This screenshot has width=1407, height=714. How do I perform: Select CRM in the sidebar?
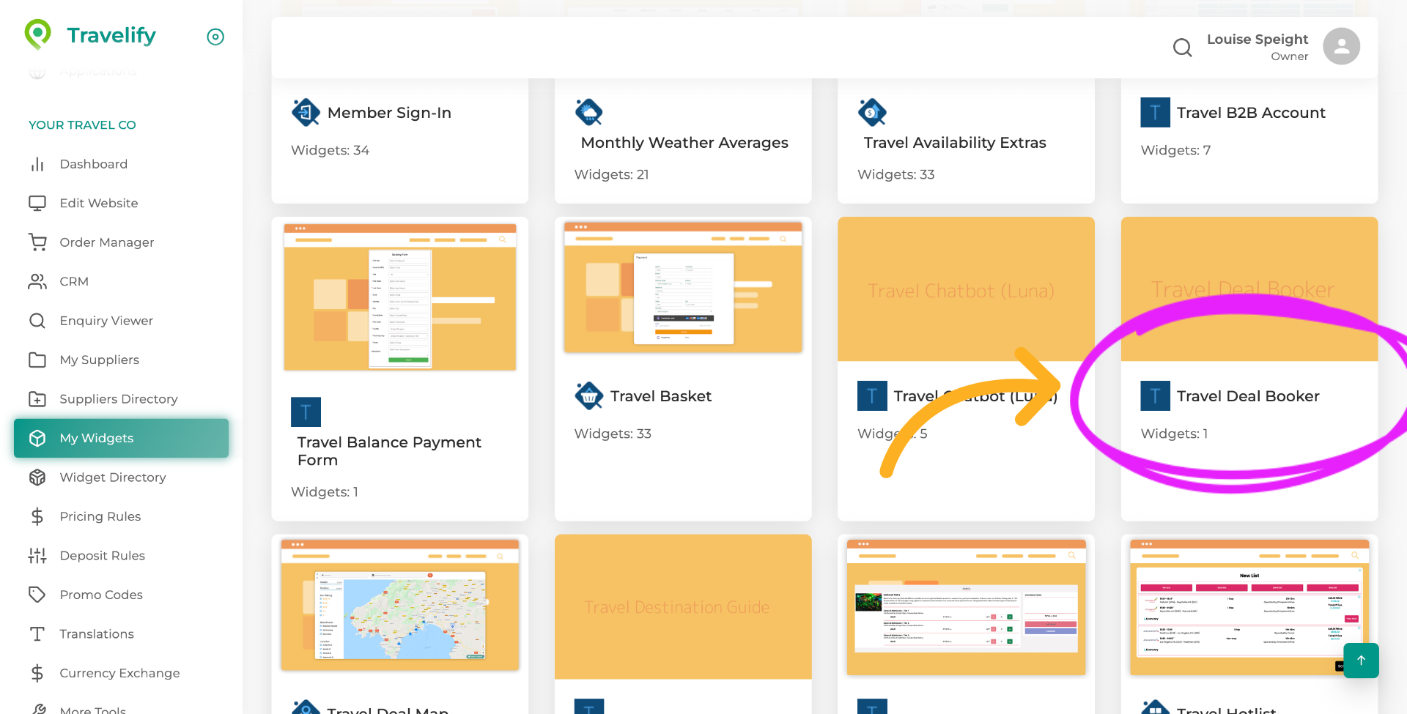coord(121,281)
